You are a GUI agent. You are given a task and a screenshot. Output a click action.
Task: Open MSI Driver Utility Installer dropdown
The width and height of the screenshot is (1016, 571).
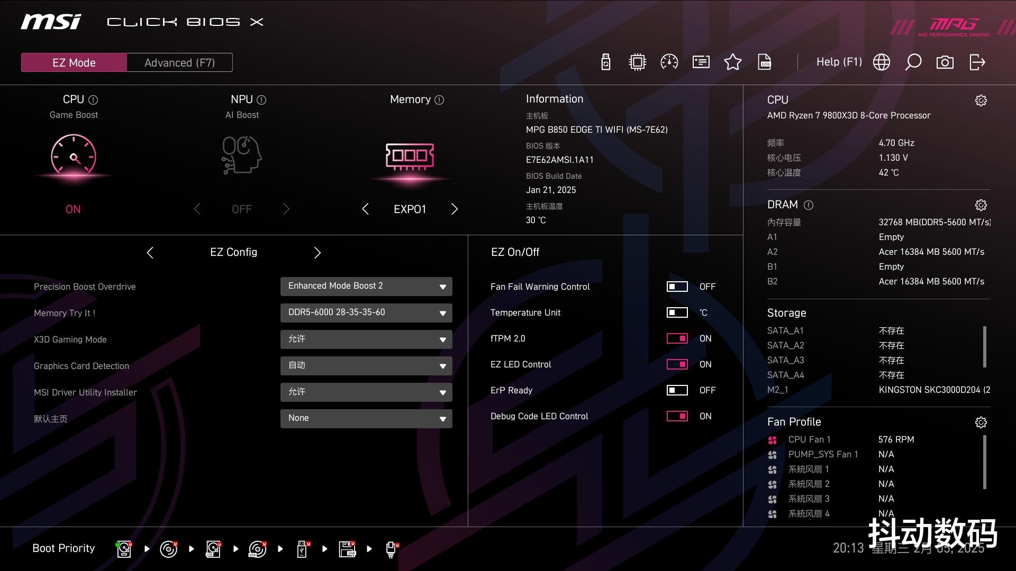pyautogui.click(x=366, y=392)
